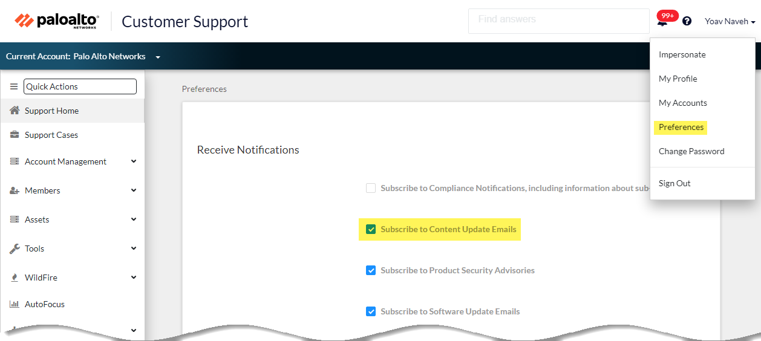Click the notification bell icon
The height and width of the screenshot is (341, 761).
click(662, 23)
